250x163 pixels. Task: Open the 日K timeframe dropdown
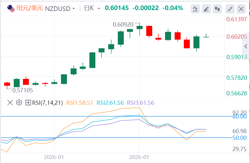click(x=98, y=9)
